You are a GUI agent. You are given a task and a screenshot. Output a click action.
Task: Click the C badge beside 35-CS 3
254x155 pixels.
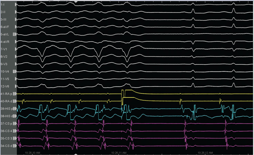pyautogui.click(x=14, y=138)
